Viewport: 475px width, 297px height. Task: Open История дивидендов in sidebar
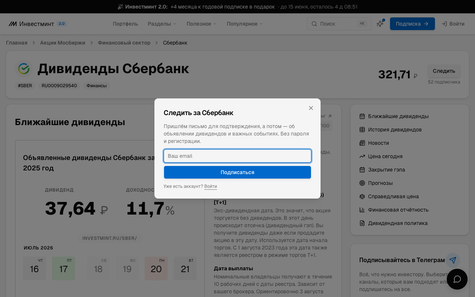click(x=395, y=130)
